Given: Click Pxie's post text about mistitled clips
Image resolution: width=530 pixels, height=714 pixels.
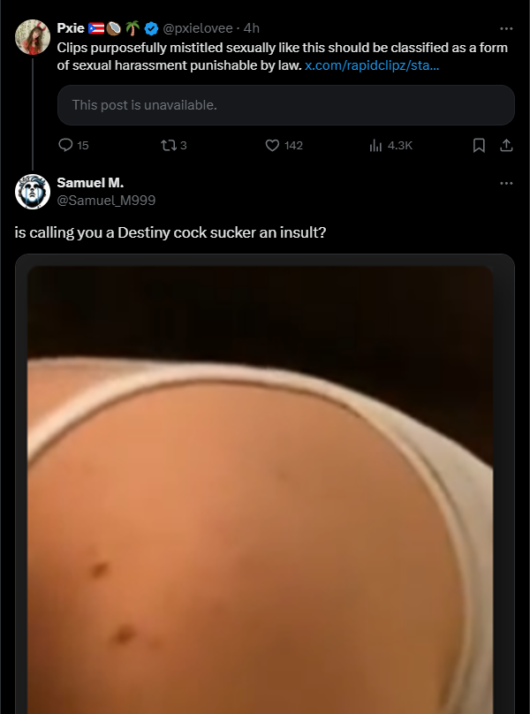Looking at the screenshot, I should [283, 57].
